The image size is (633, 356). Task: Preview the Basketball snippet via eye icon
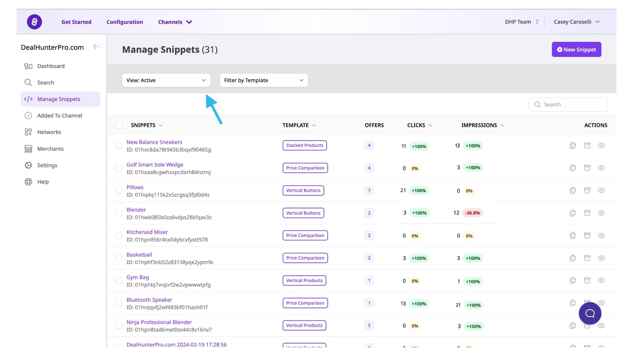tap(601, 258)
